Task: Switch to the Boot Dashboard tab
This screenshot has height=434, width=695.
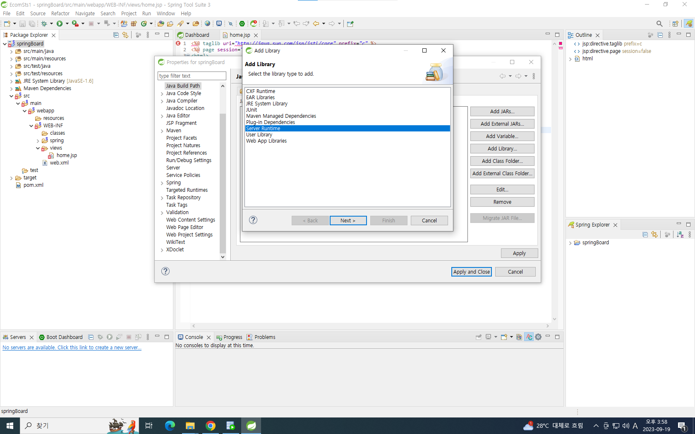Action: coord(61,337)
